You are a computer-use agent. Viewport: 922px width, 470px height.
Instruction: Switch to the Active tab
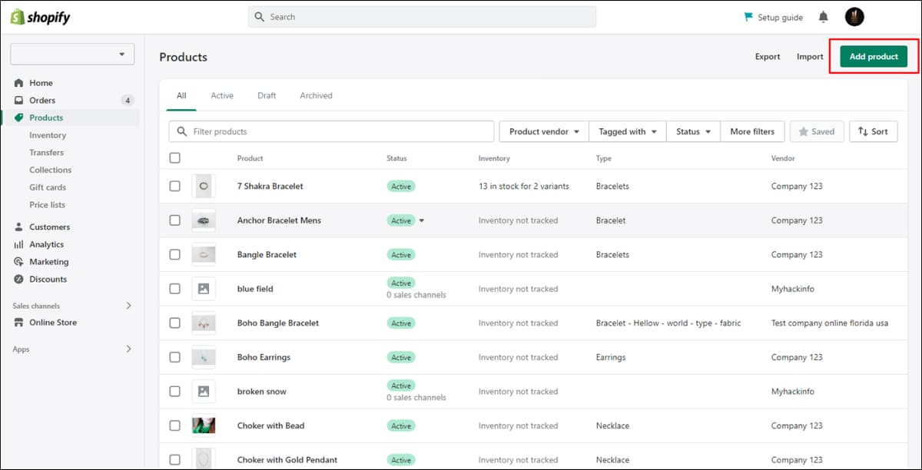pyautogui.click(x=222, y=95)
